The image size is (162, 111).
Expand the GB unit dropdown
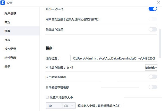69,106
